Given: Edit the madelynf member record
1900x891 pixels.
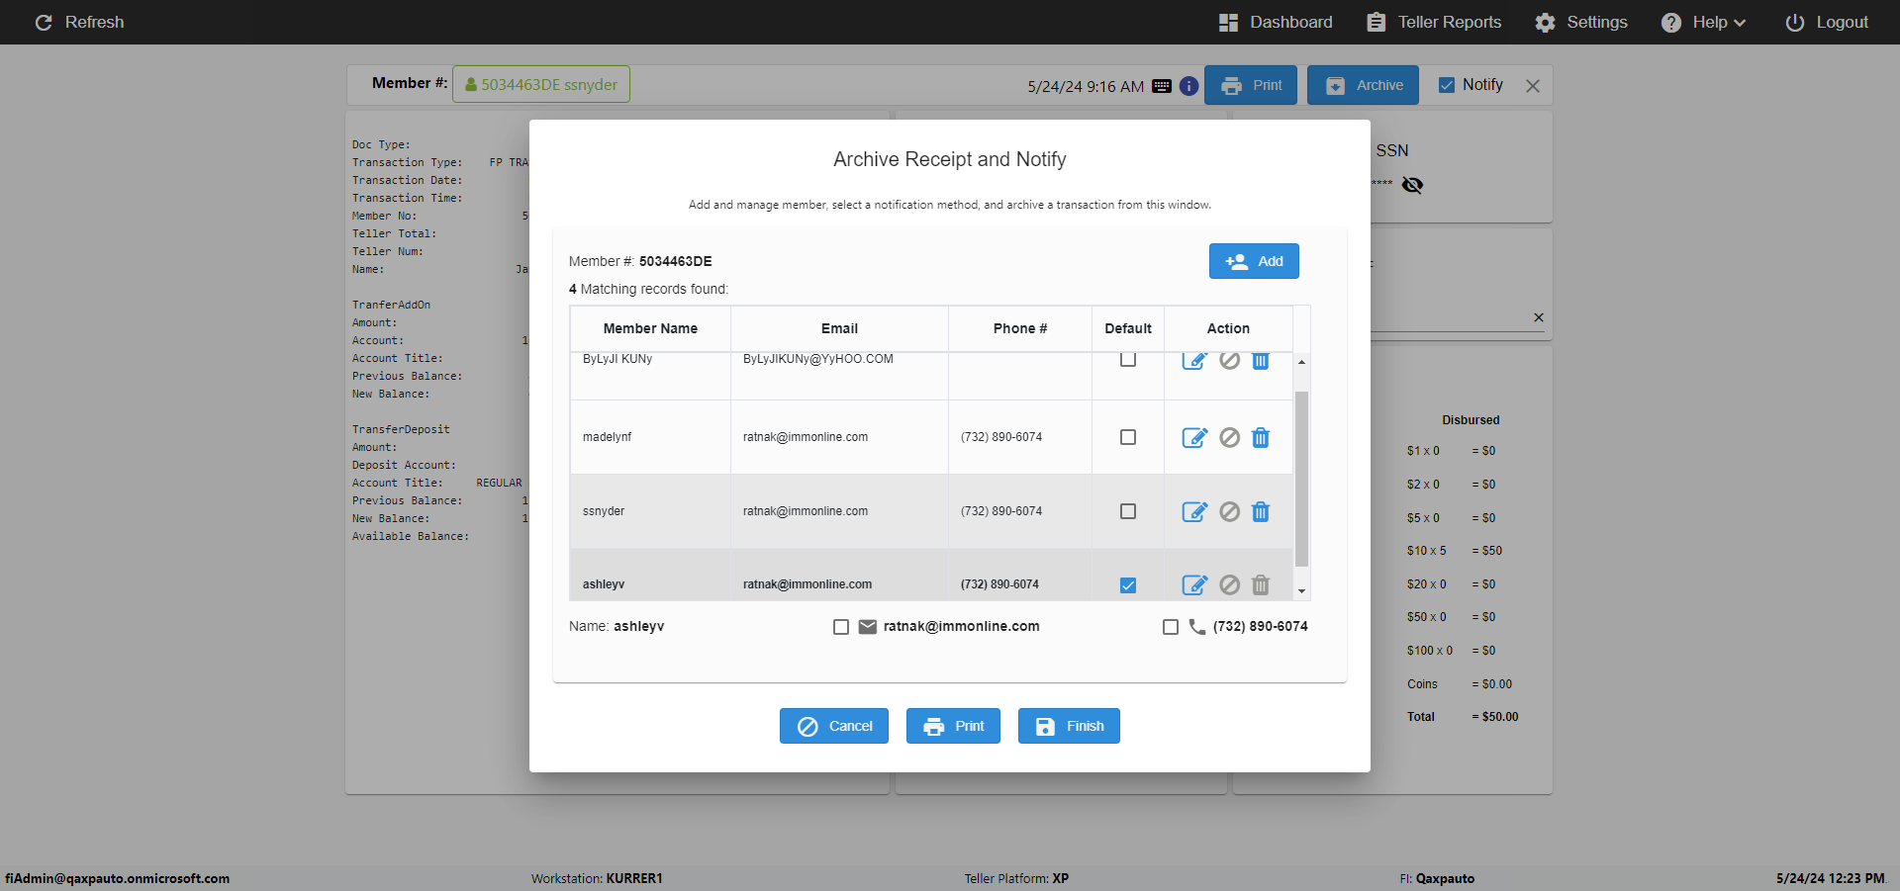Looking at the screenshot, I should tap(1194, 437).
